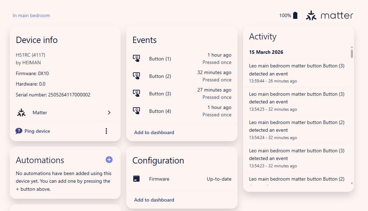Viewport: 368px width, 211px height.
Task: Click the Up-to-date firmware status
Action: click(219, 179)
